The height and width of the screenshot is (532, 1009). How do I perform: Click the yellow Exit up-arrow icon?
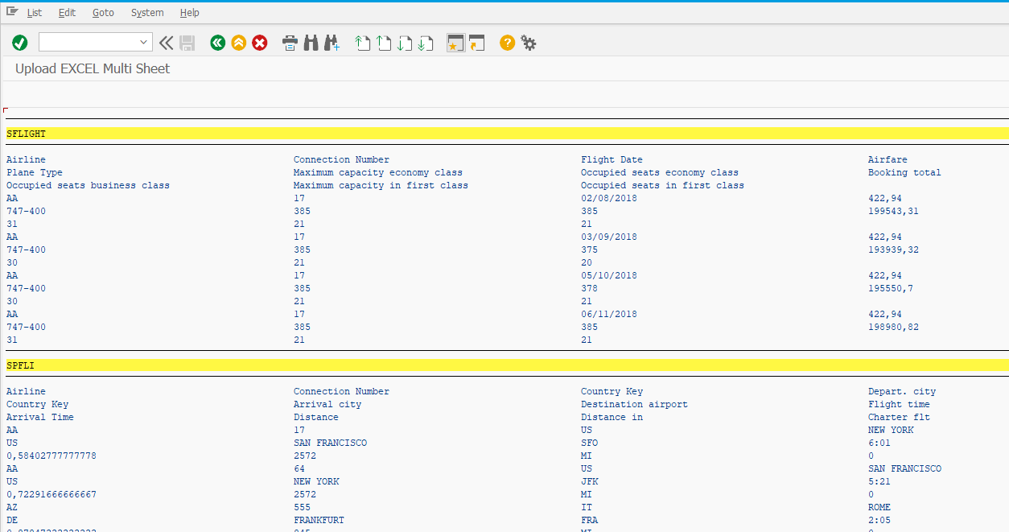click(x=238, y=43)
